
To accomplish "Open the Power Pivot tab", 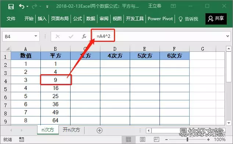I will pos(160,19).
